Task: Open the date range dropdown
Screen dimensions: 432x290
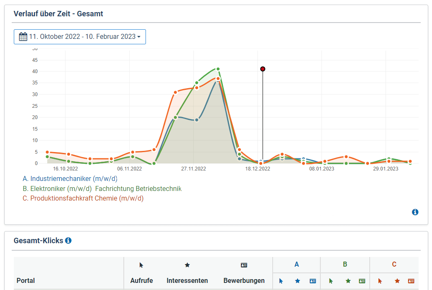Action: [x=80, y=37]
